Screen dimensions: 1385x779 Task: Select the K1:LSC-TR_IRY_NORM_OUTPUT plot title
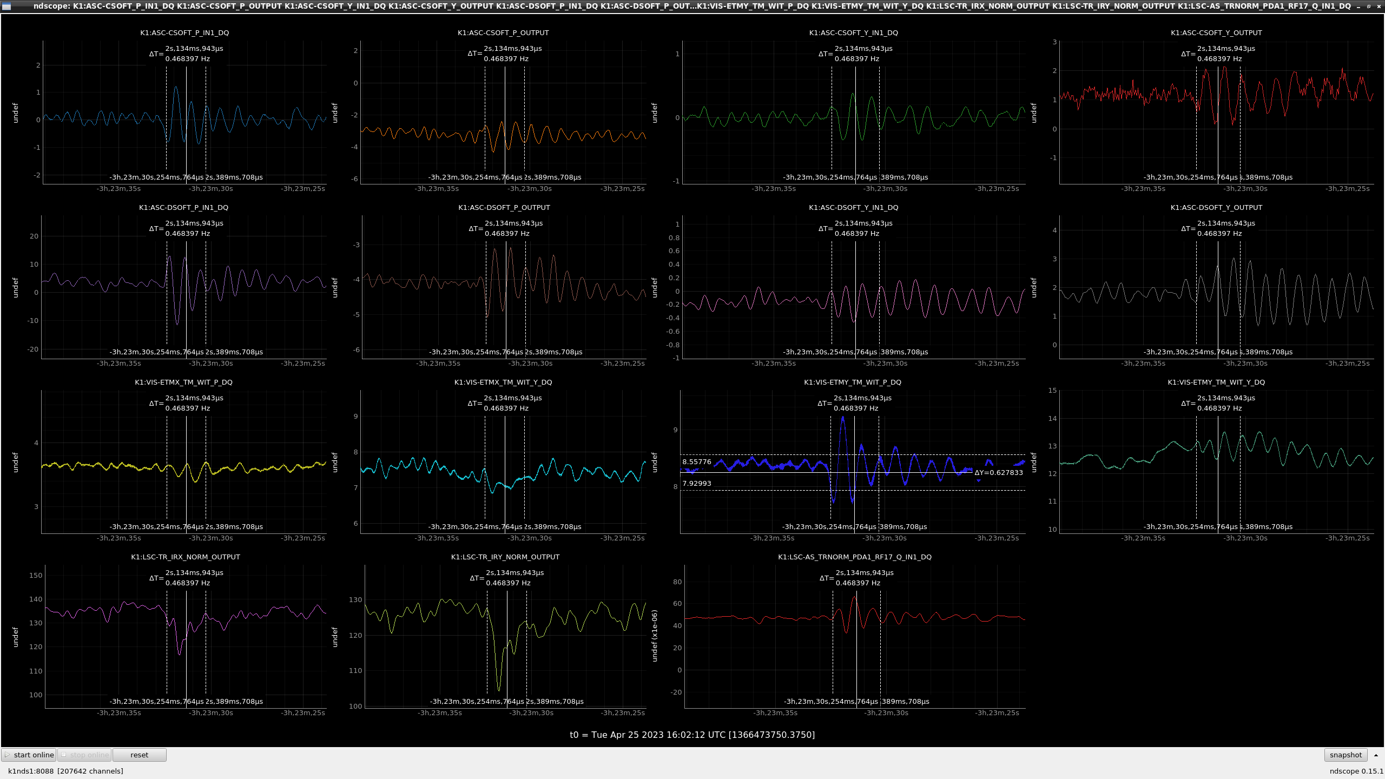pos(505,557)
